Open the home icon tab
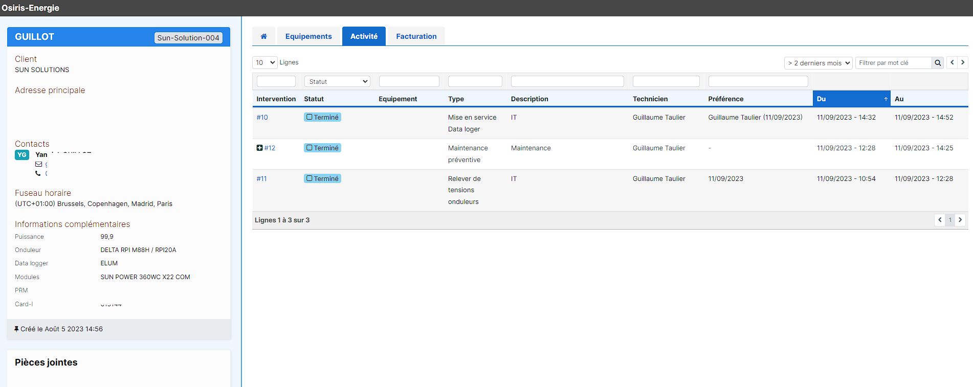This screenshot has width=973, height=387. (x=264, y=36)
